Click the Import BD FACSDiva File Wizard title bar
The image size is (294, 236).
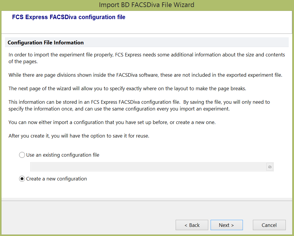coord(147,5)
